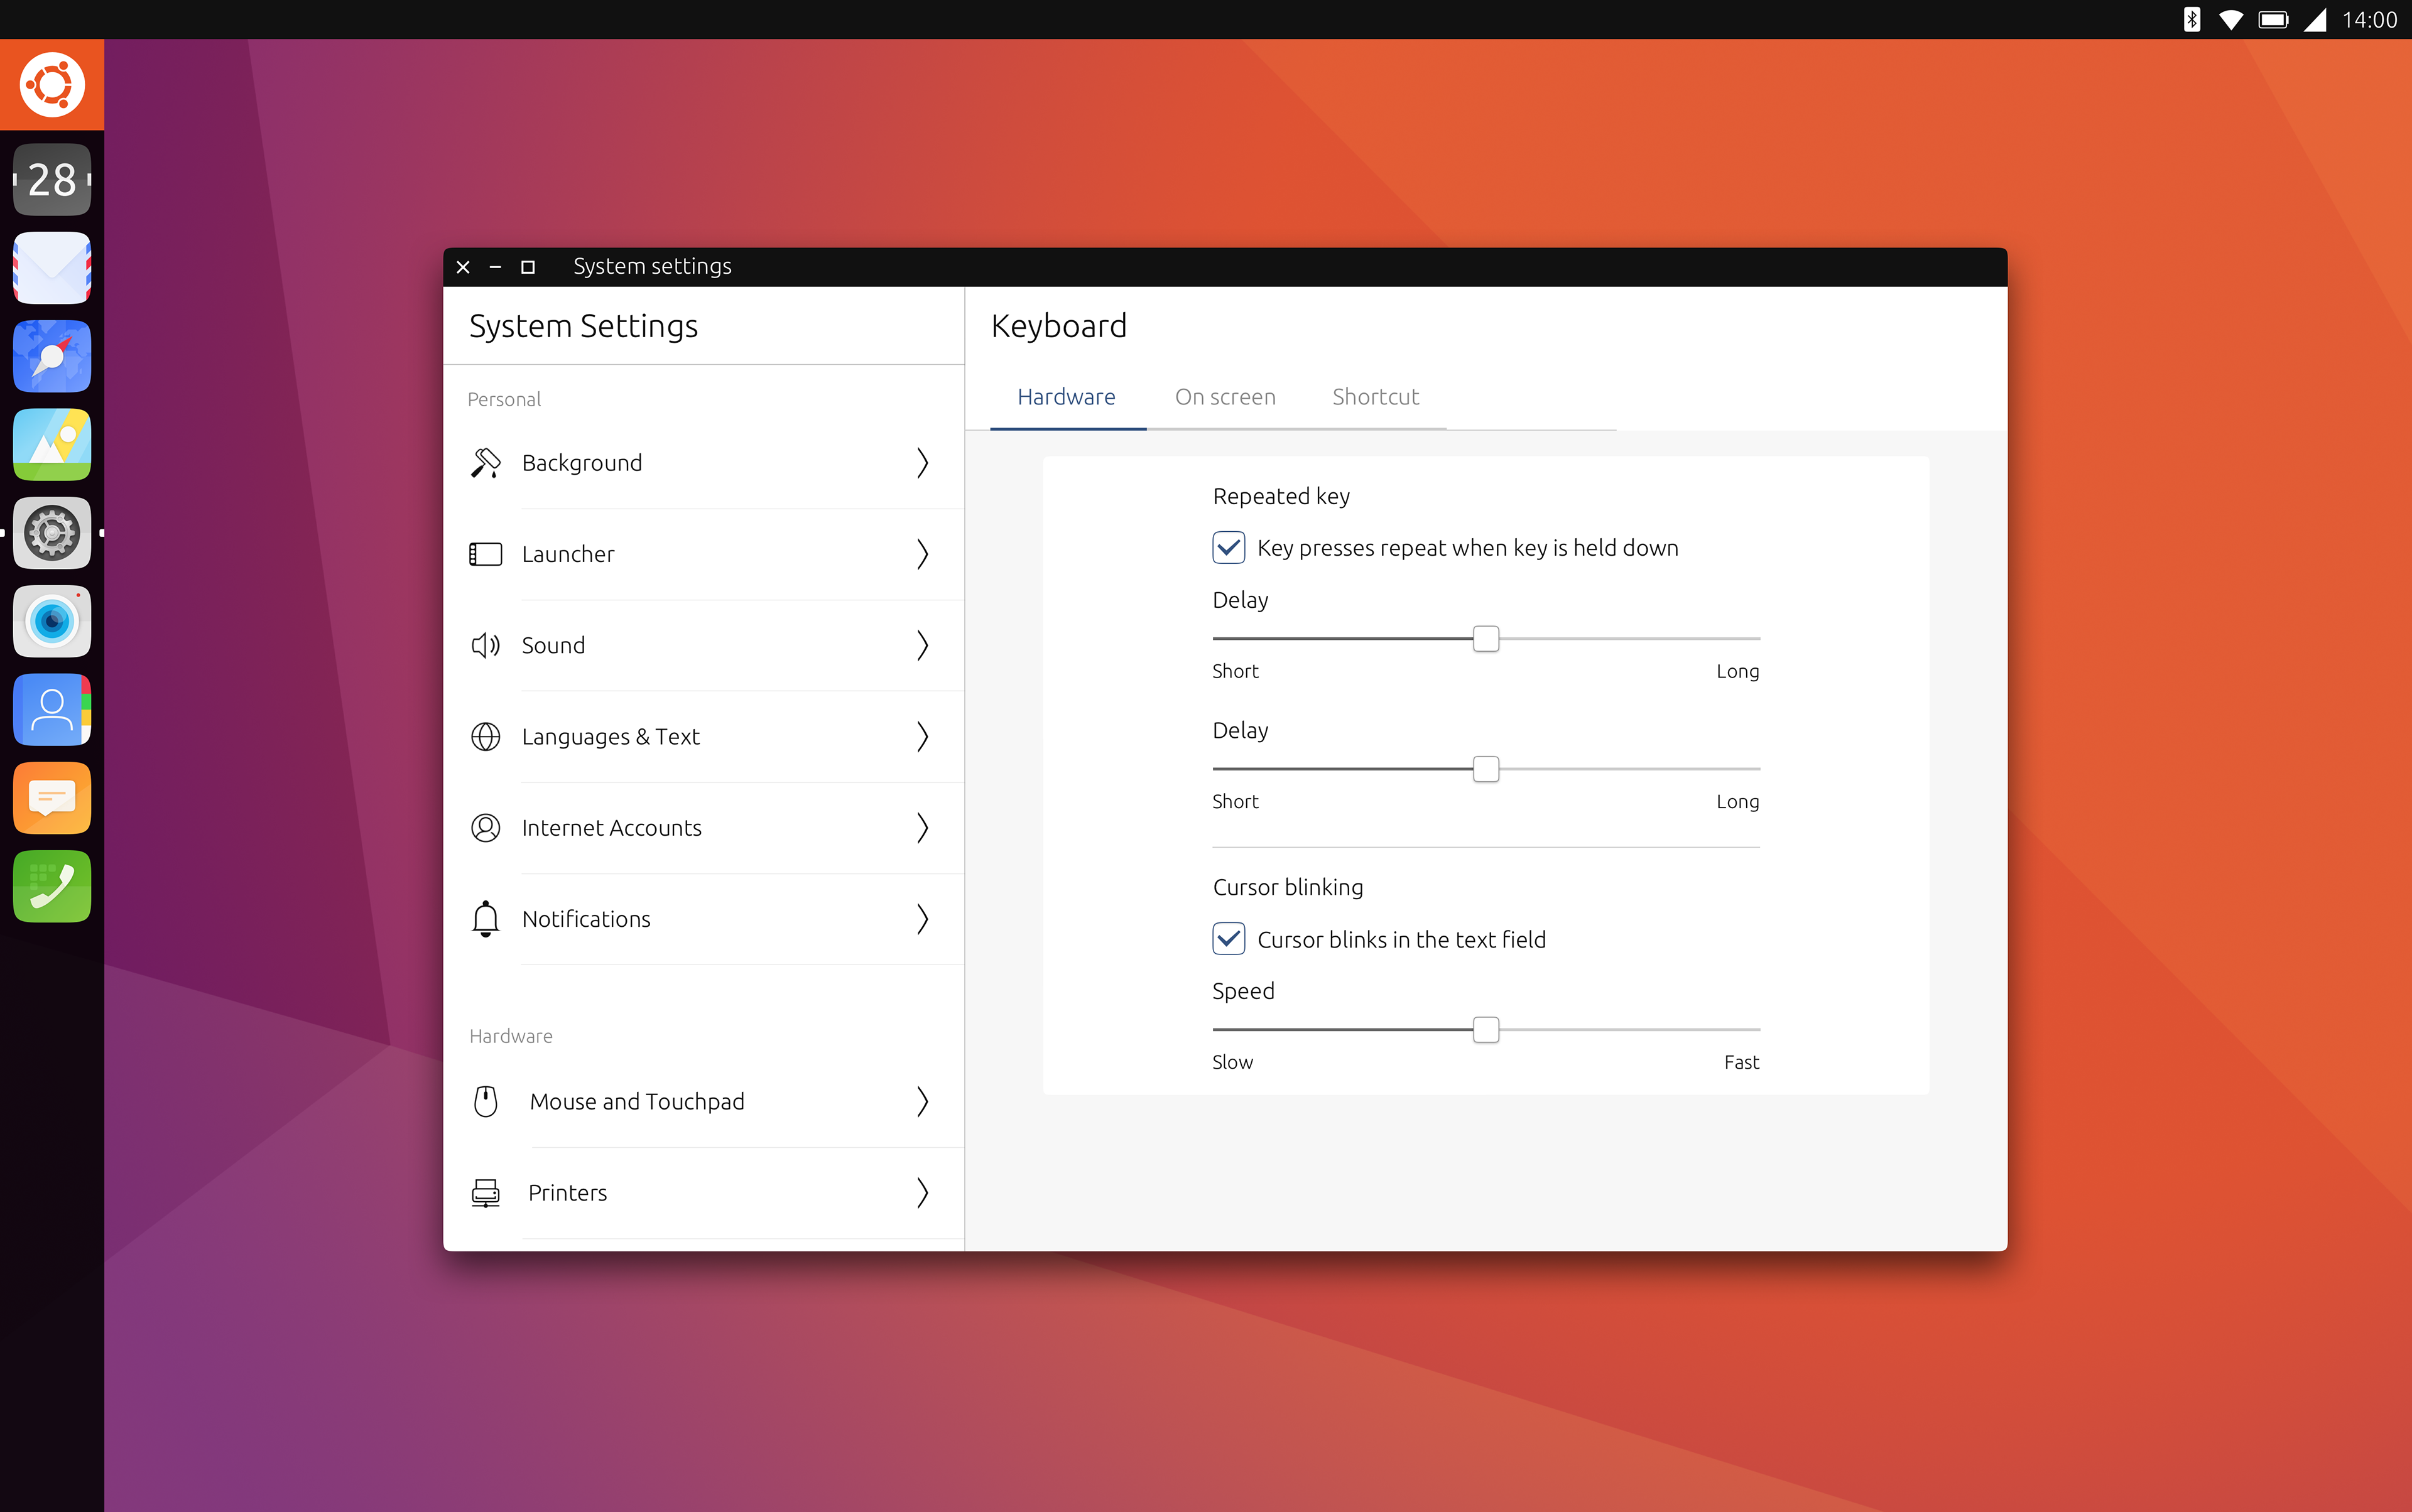Click the Background paintbrush icon

point(485,463)
